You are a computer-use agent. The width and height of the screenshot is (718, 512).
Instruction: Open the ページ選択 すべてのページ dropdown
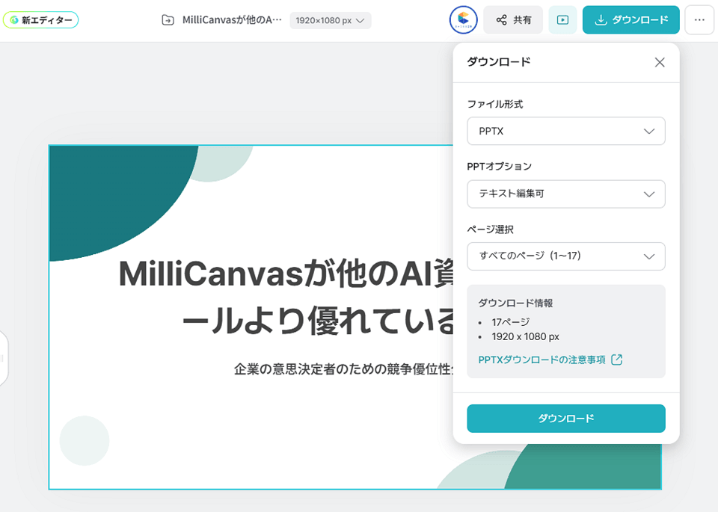tap(566, 256)
